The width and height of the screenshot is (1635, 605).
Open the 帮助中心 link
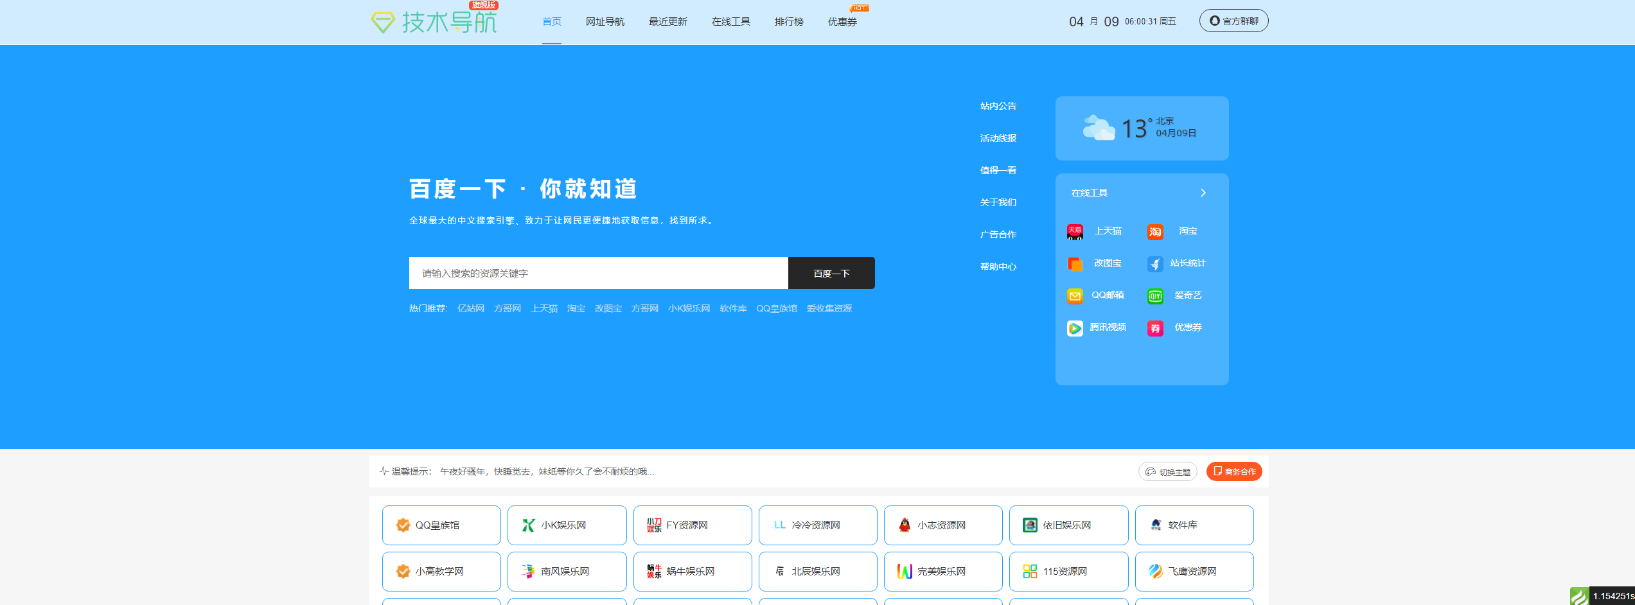(998, 267)
